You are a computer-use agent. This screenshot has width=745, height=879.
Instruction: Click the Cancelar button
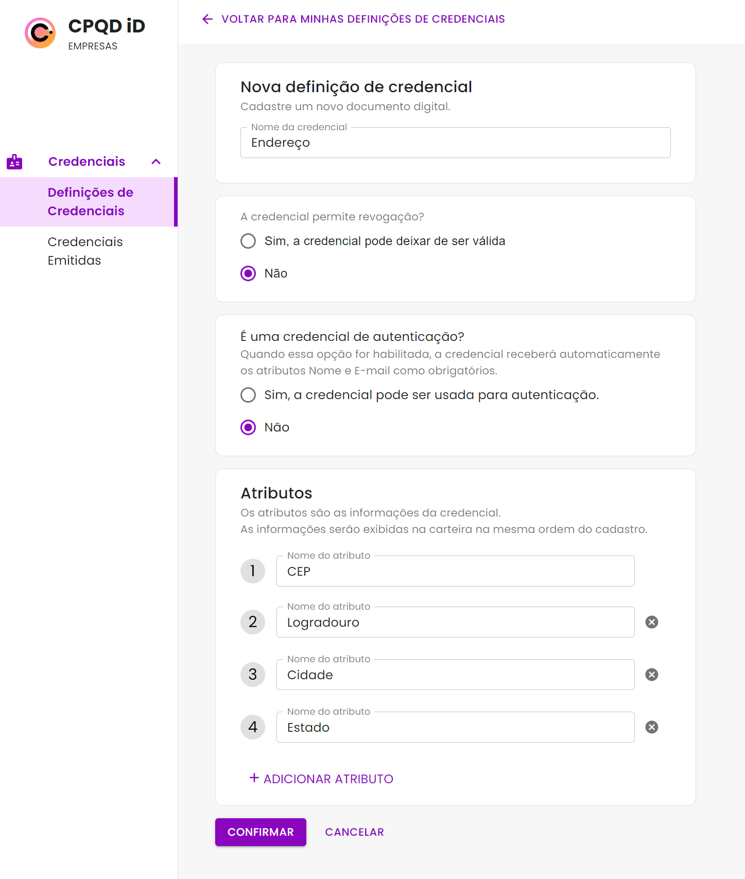(354, 832)
